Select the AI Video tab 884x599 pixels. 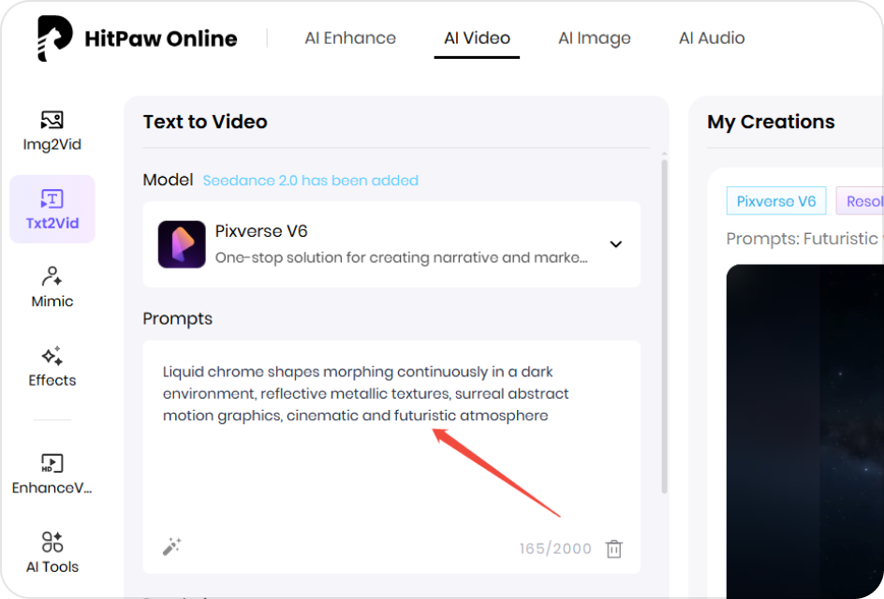pyautogui.click(x=477, y=37)
